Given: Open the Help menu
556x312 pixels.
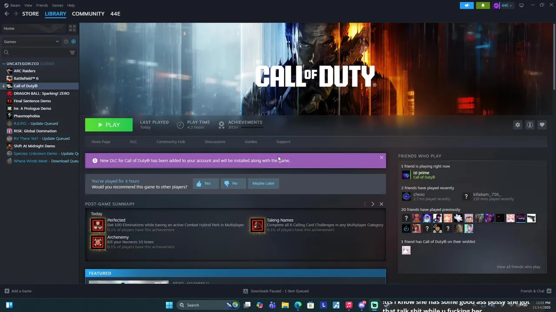Looking at the screenshot, I should click(x=71, y=5).
